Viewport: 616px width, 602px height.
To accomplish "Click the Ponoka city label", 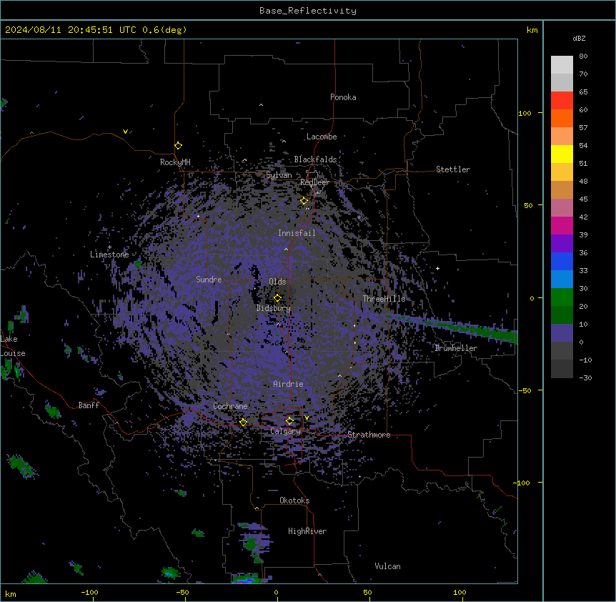I will 343,97.
